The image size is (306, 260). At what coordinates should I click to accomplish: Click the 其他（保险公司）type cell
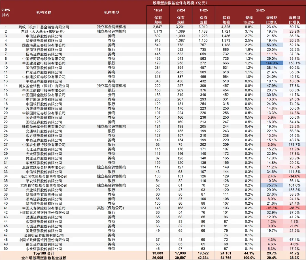pos(111,208)
